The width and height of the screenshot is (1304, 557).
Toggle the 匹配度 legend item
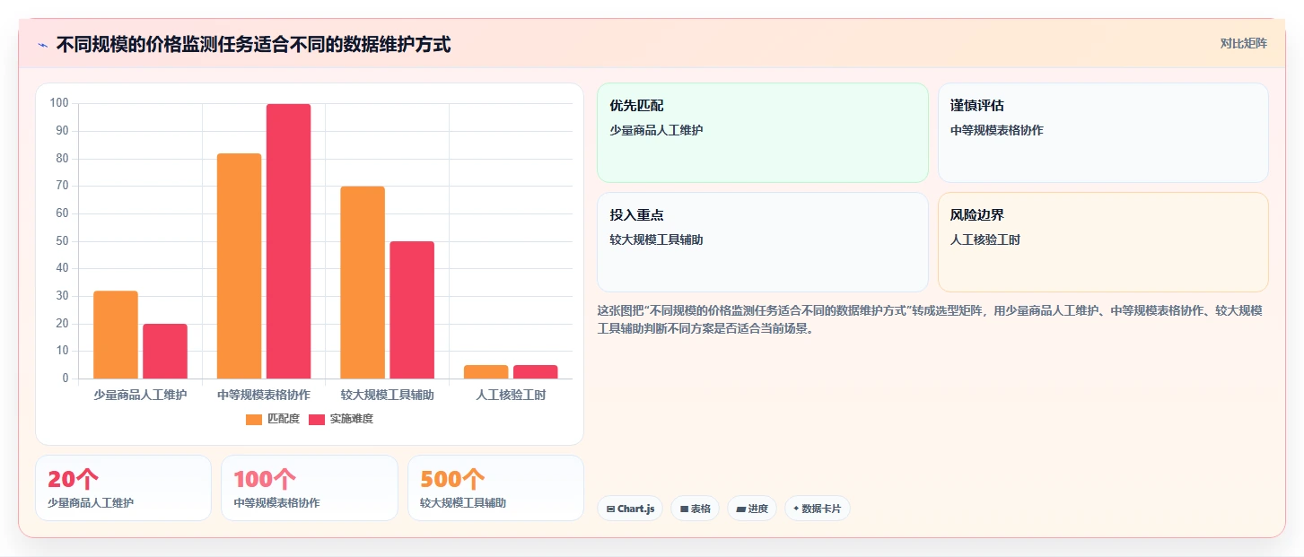(273, 419)
